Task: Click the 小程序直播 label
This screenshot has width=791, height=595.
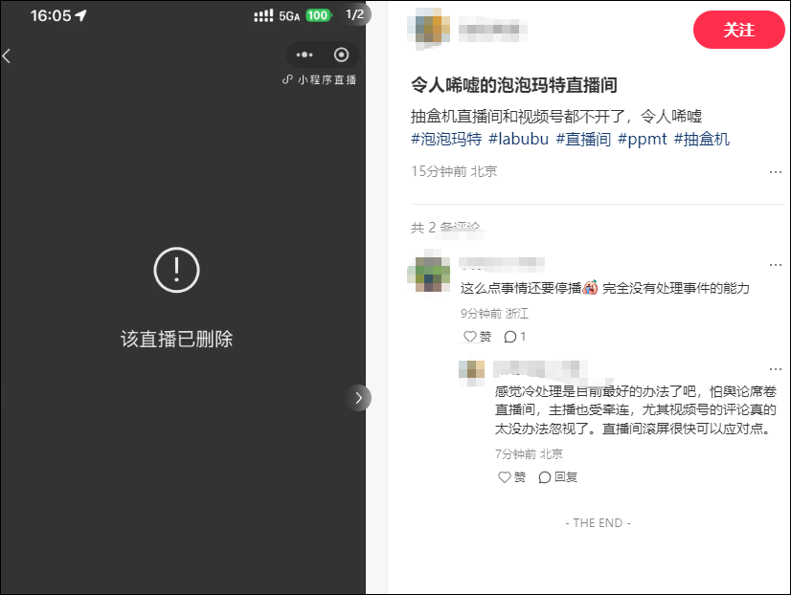Action: [x=319, y=79]
